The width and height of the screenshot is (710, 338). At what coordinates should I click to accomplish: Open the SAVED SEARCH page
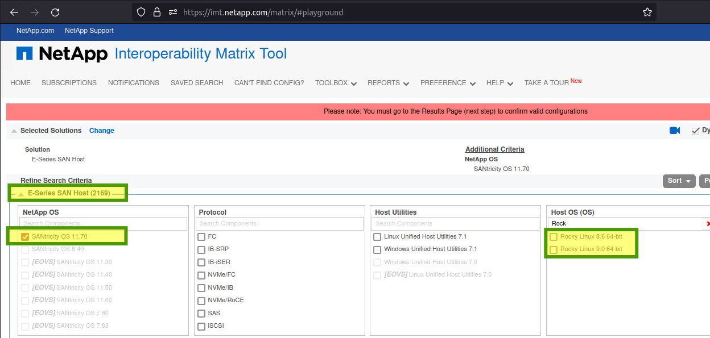197,83
